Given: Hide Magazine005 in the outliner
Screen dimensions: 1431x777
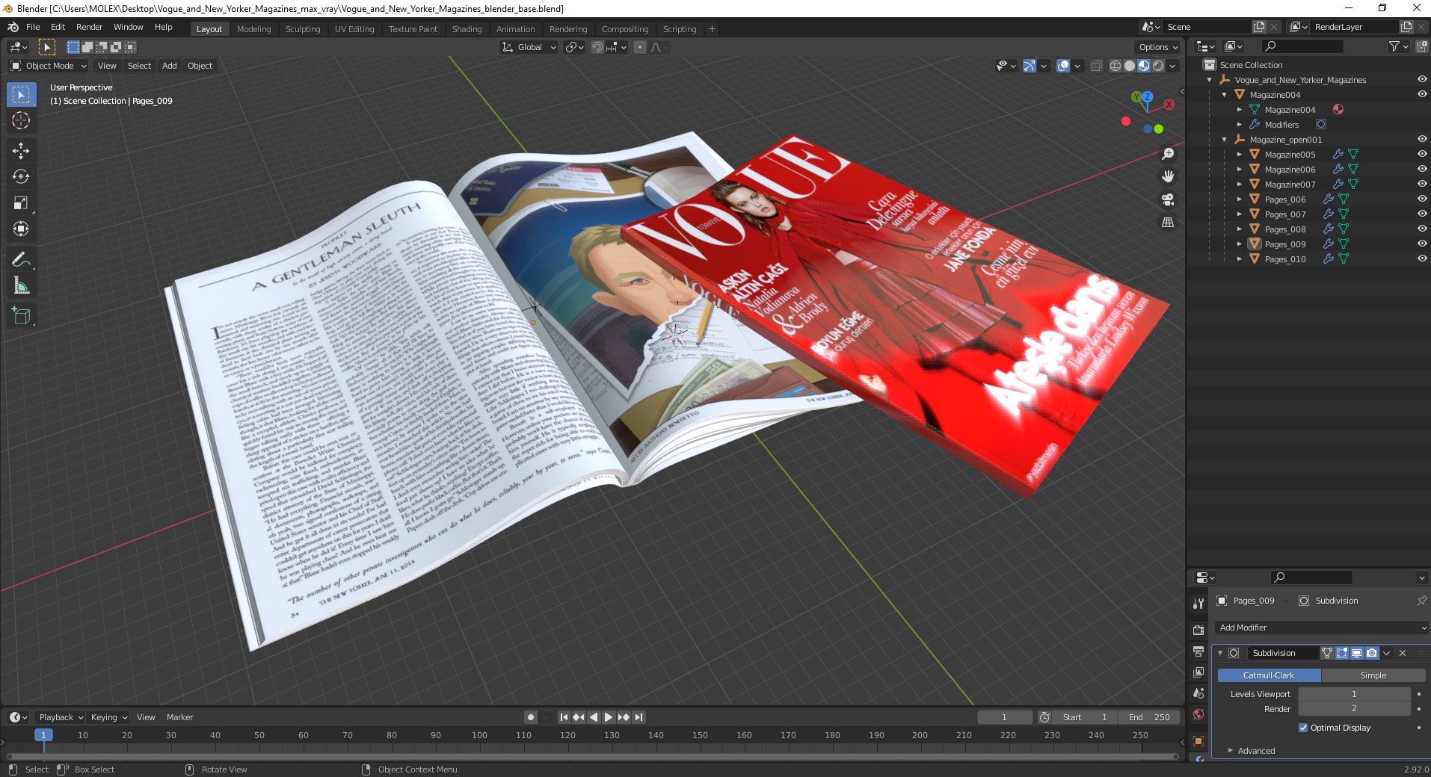Looking at the screenshot, I should point(1422,154).
